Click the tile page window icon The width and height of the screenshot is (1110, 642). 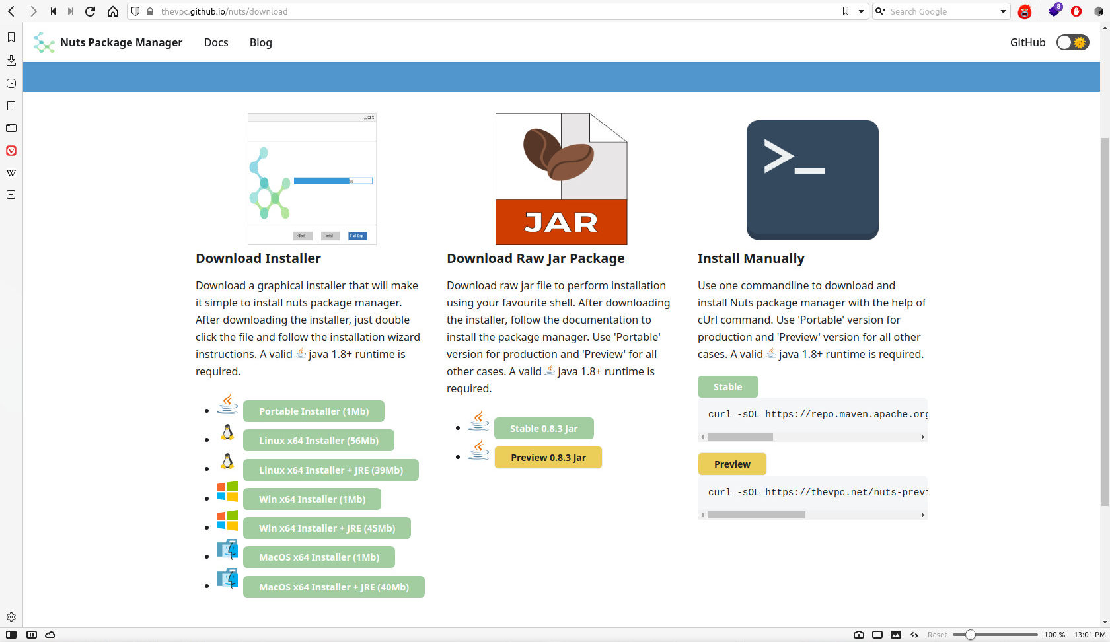click(877, 635)
